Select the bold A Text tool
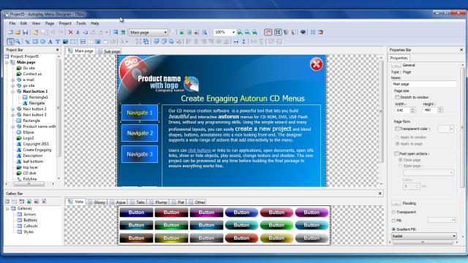The width and height of the screenshot is (468, 263). point(50,42)
